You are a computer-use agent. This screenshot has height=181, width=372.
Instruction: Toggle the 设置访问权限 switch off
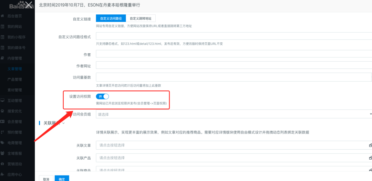coord(102,97)
